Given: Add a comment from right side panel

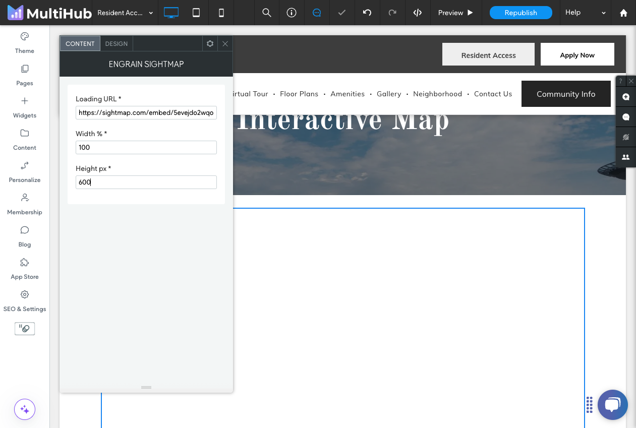Looking at the screenshot, I should [x=626, y=97].
